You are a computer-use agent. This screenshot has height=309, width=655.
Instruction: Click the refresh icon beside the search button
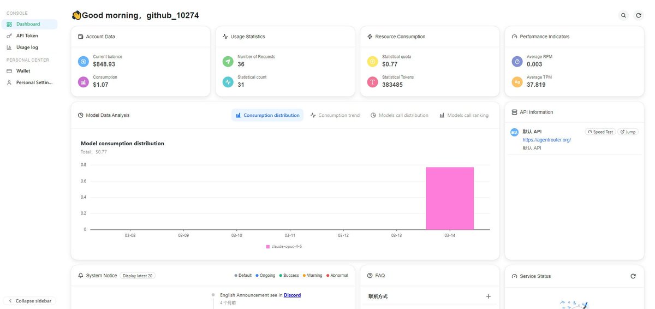click(x=639, y=15)
